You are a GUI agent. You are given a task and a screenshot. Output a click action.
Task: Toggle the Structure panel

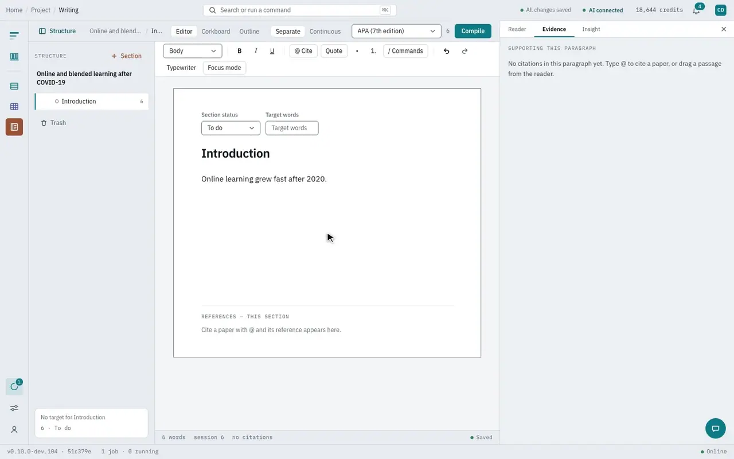point(57,31)
